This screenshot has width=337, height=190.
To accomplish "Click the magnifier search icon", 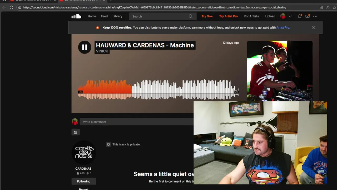I will pos(191,16).
